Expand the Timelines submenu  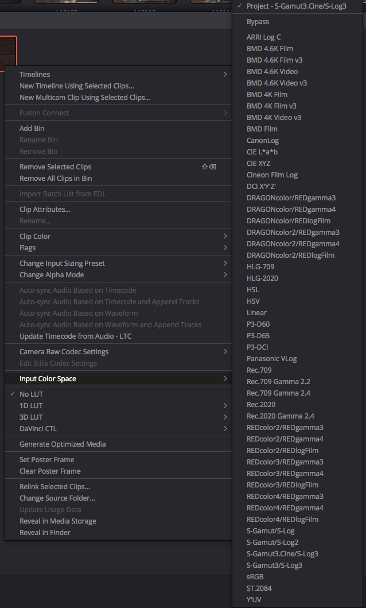point(34,75)
